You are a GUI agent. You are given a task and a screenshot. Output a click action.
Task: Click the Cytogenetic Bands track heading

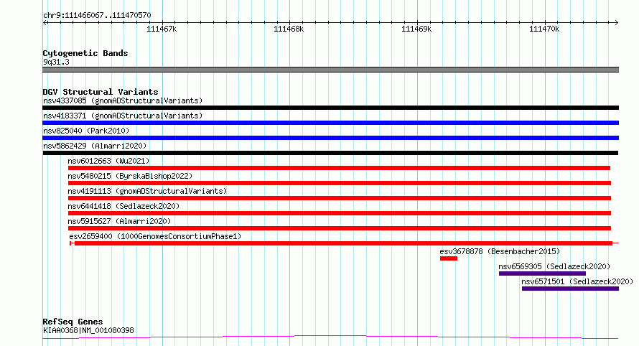coord(85,53)
